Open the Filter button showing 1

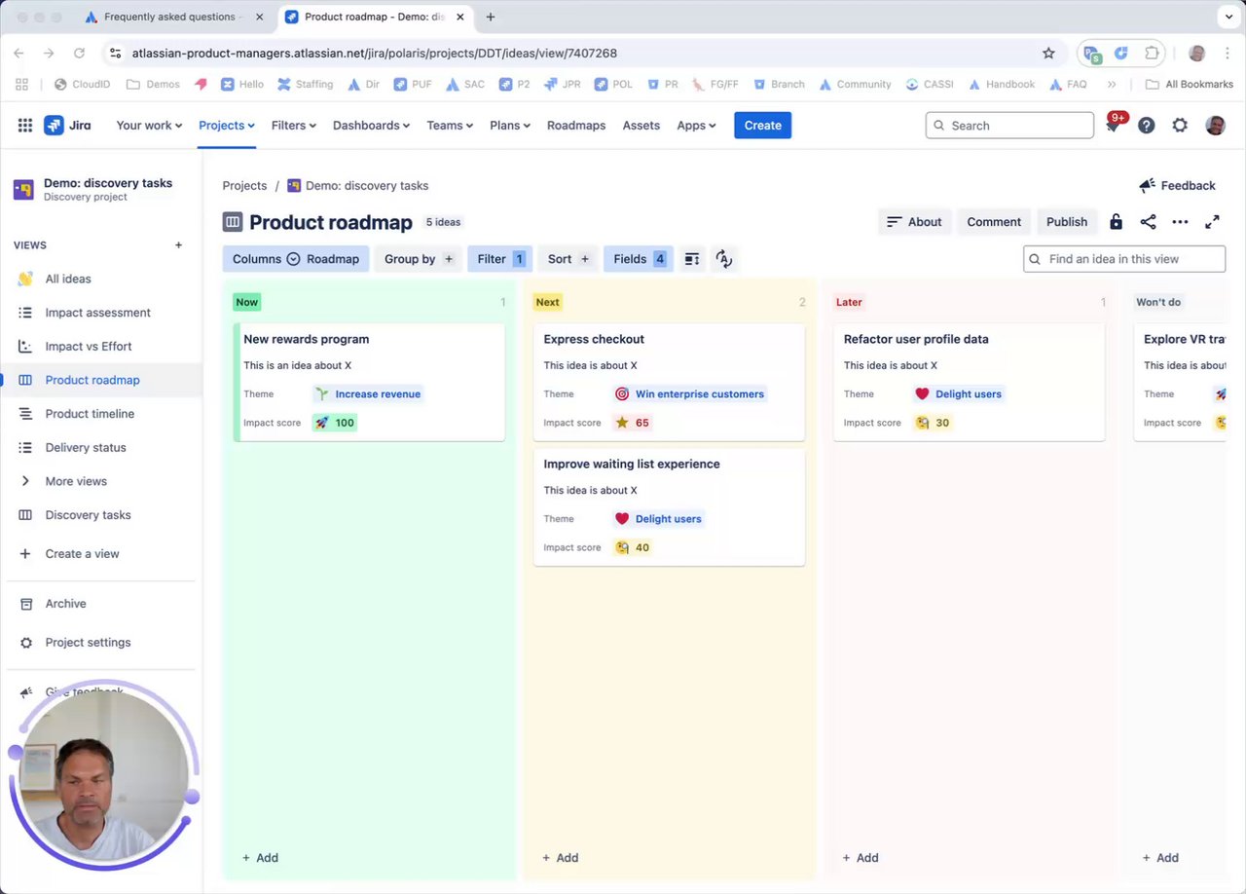click(x=500, y=259)
